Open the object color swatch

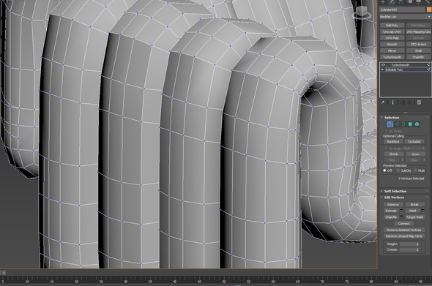[429, 10]
